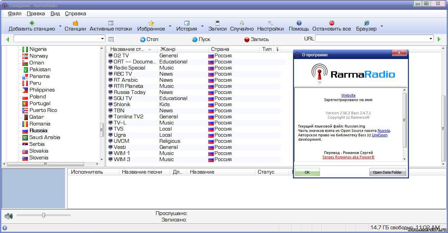Select Portugal in the country tree
This screenshot has width=448, height=233.
(40, 103)
